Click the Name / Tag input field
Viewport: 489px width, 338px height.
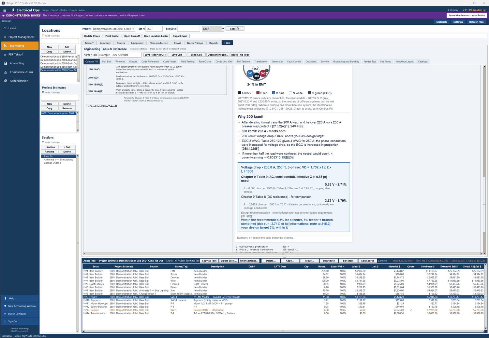tap(120, 55)
